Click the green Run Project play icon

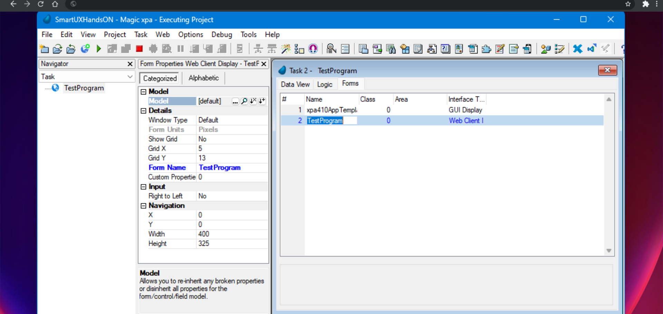pos(99,49)
